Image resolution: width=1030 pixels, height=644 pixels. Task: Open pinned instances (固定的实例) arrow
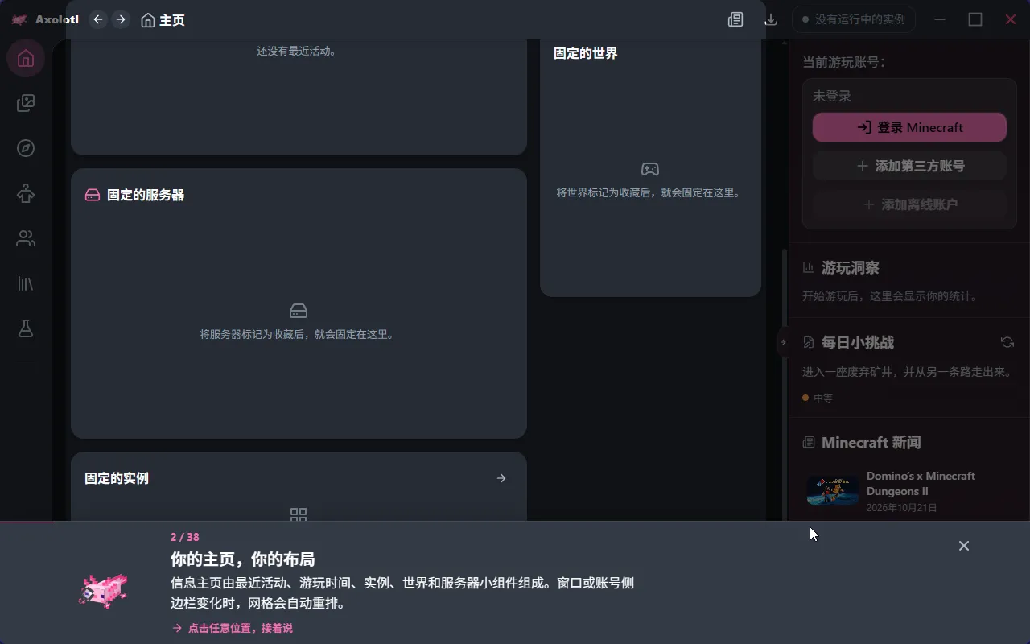coord(501,478)
